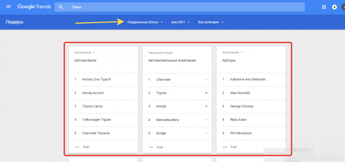Select Katherine Ann Dettwyler row

(x=251, y=80)
